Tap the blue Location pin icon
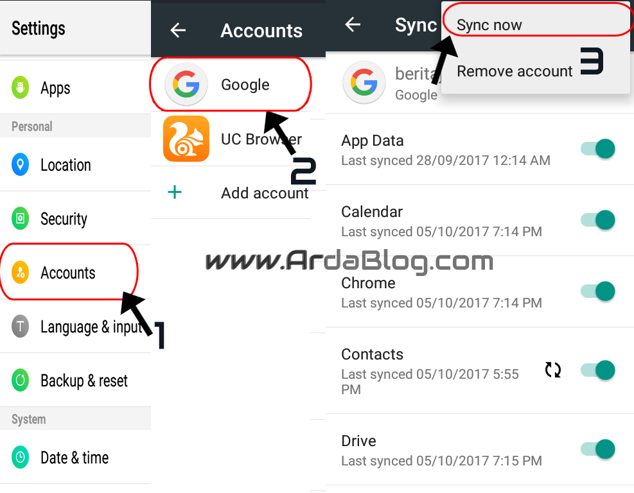Image resolution: width=634 pixels, height=493 pixels. coord(20,164)
